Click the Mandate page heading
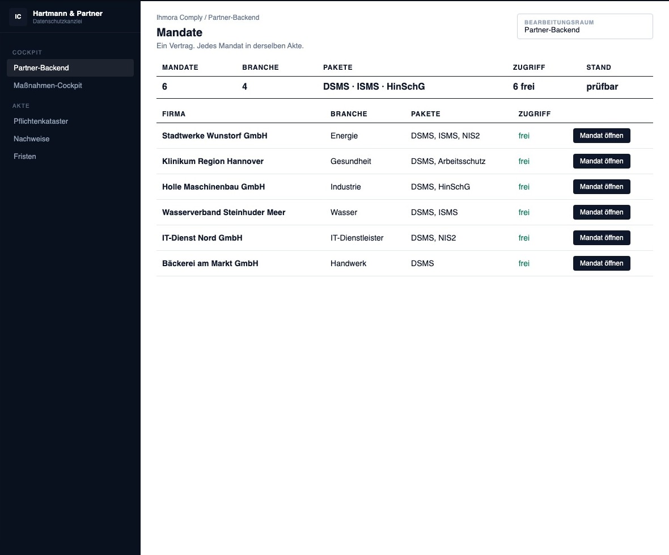Screen dimensions: 669x555 (179, 32)
